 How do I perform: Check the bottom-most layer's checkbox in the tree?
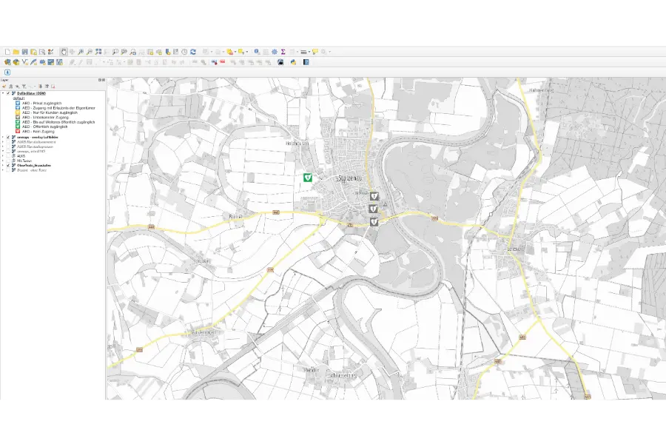click(8, 170)
